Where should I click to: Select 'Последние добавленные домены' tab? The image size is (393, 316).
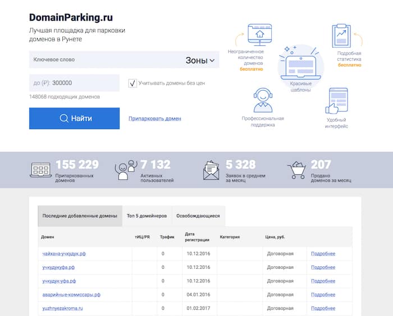click(80, 216)
